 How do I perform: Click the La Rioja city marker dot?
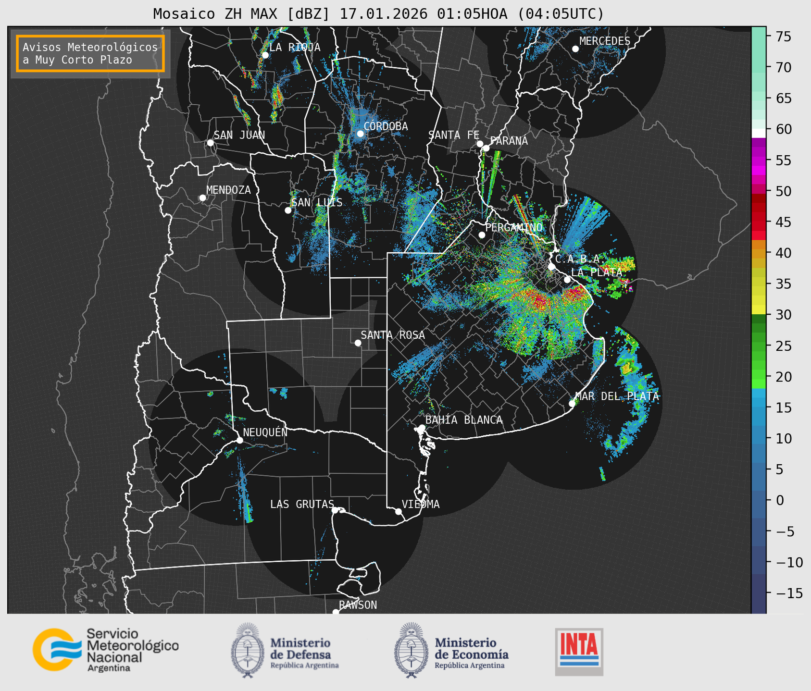265,55
